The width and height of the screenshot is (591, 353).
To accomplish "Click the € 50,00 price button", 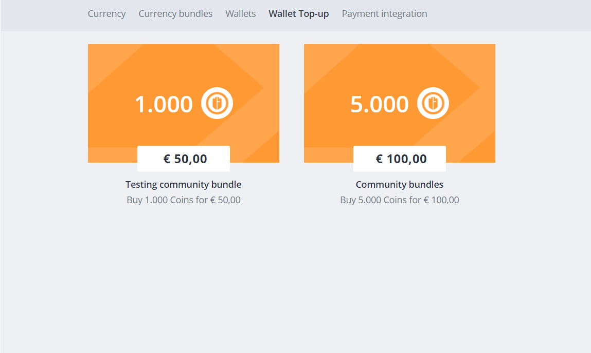I will click(184, 159).
